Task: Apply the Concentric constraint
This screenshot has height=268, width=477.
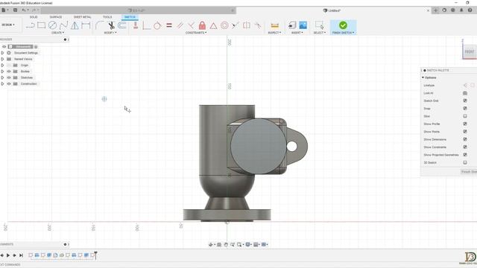Action: 224,25
